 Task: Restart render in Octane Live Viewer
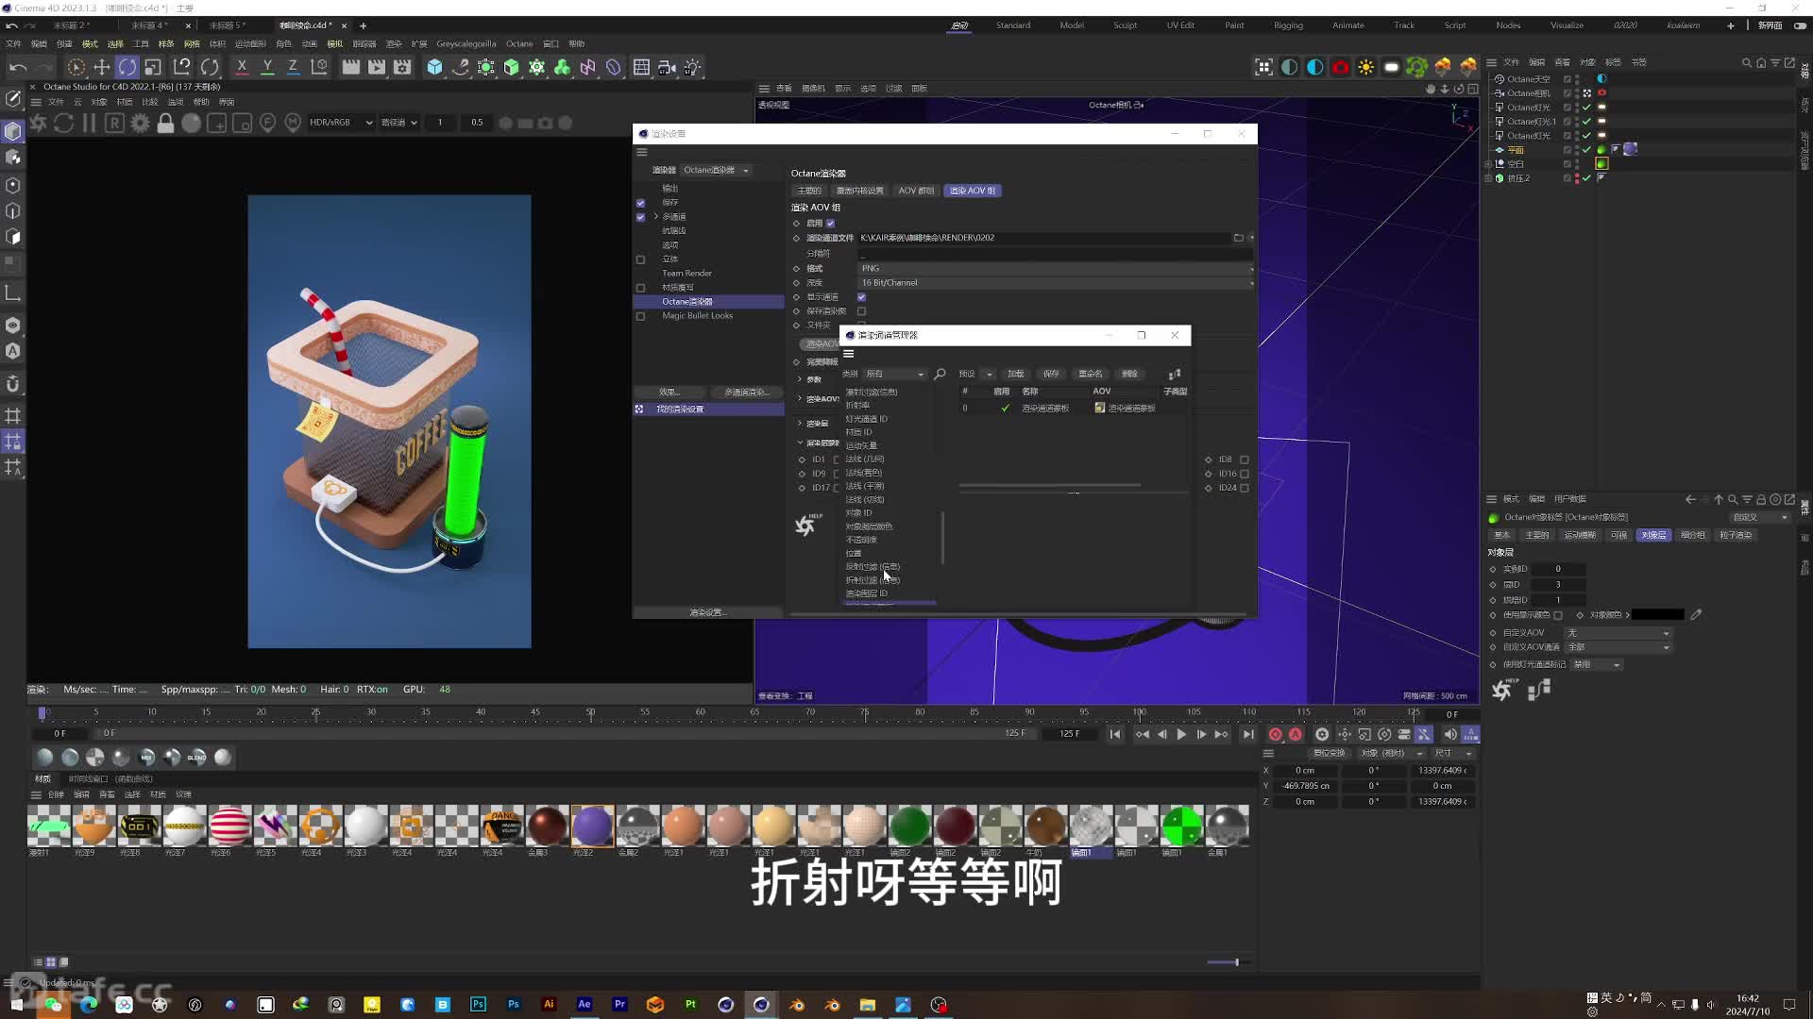tap(63, 123)
